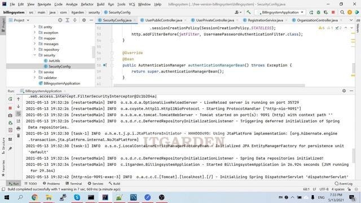Image resolution: width=361 pixels, height=203 pixels.
Task: Click the red Stop icon in top toolbar
Action: (x=333, y=12)
